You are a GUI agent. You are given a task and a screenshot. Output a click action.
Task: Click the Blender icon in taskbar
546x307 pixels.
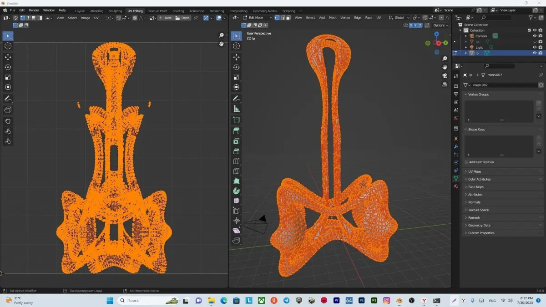399,301
